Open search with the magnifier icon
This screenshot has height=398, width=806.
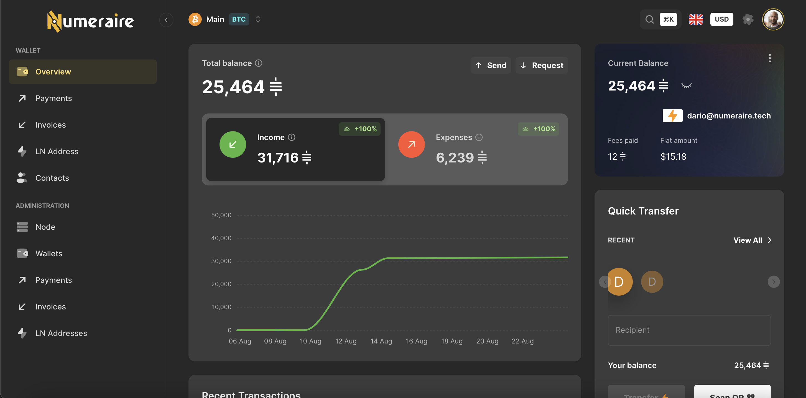[650, 19]
